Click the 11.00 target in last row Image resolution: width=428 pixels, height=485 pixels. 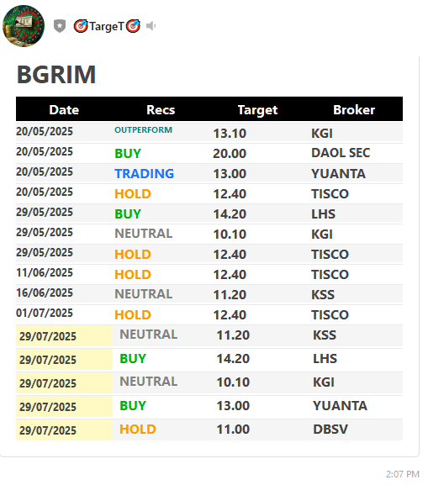233,430
